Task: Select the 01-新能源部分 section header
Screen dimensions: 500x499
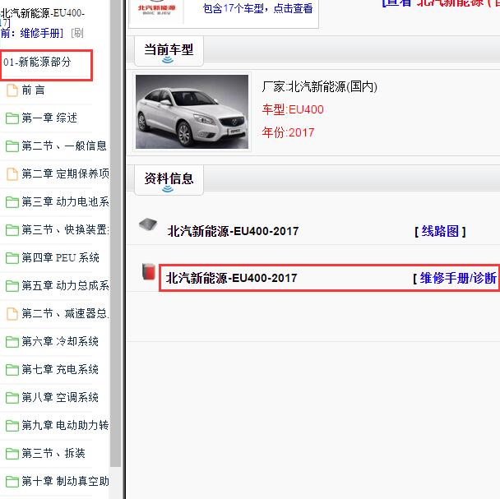Action: pyautogui.click(x=38, y=62)
